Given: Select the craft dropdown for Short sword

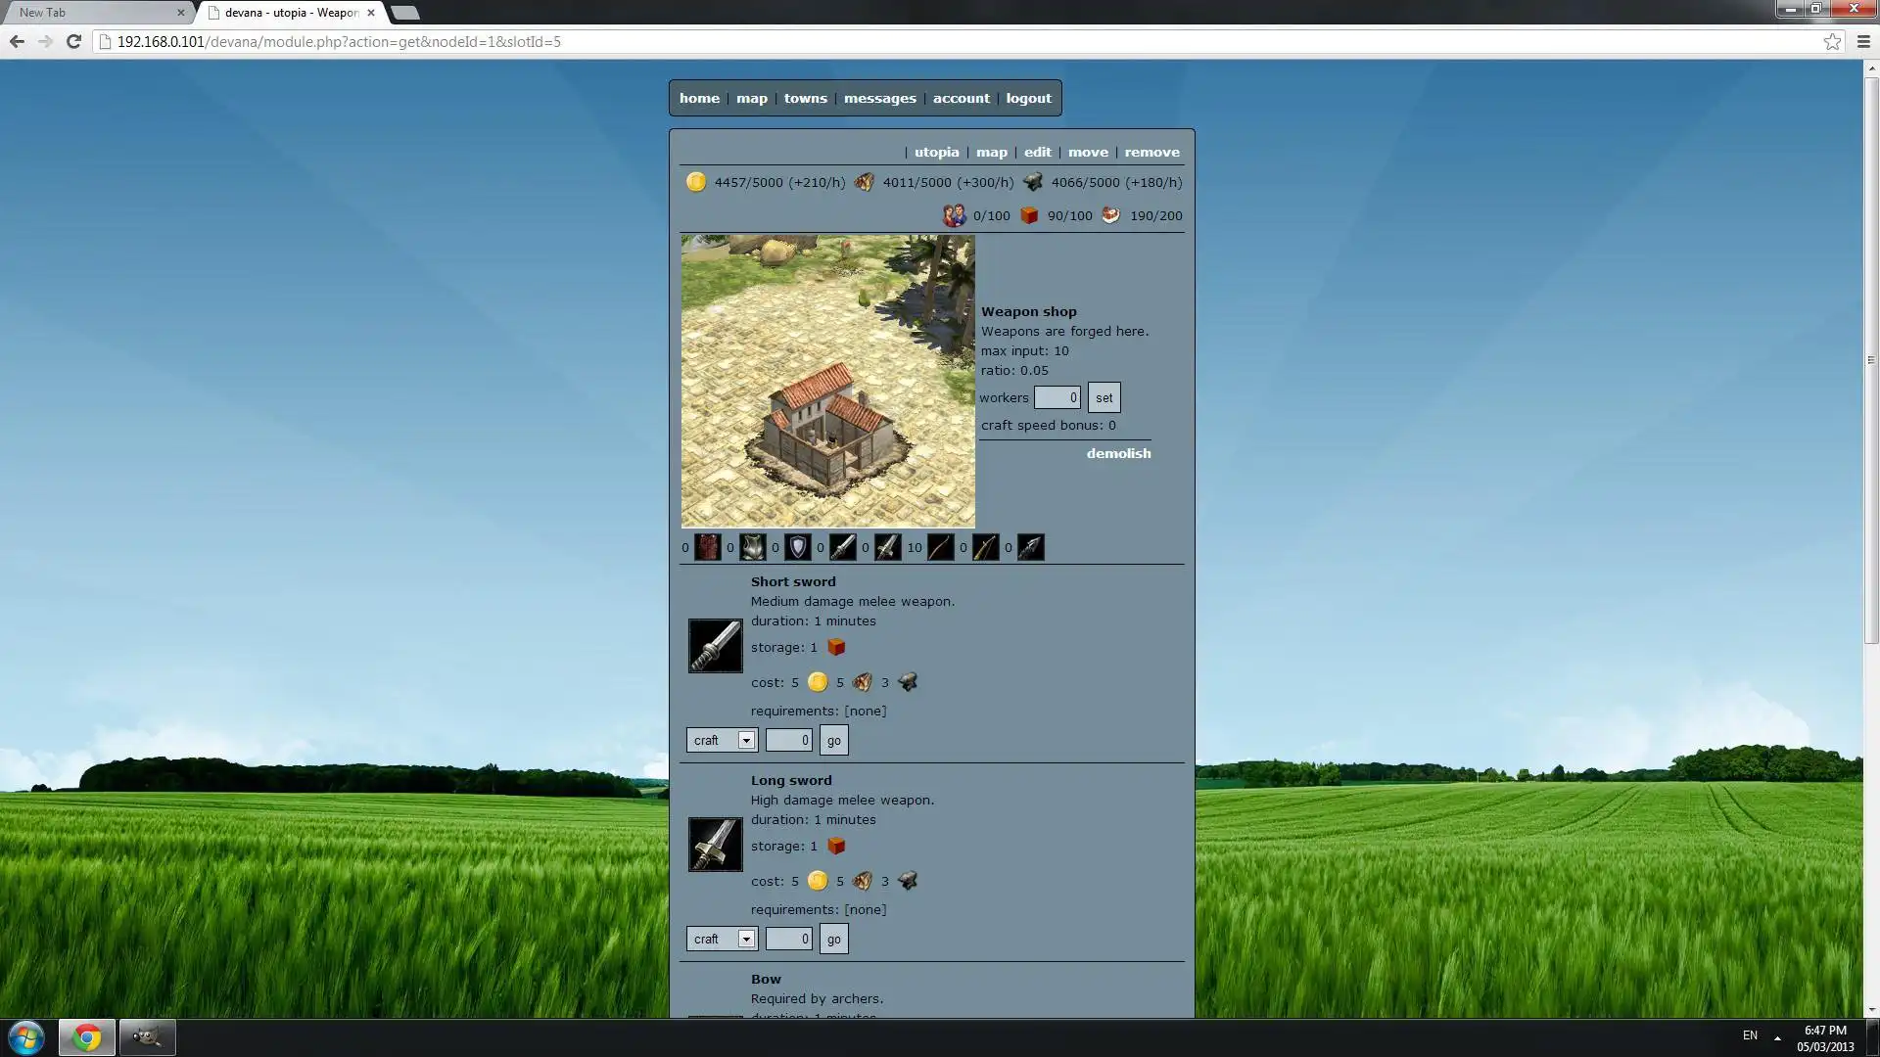Looking at the screenshot, I should coord(720,740).
